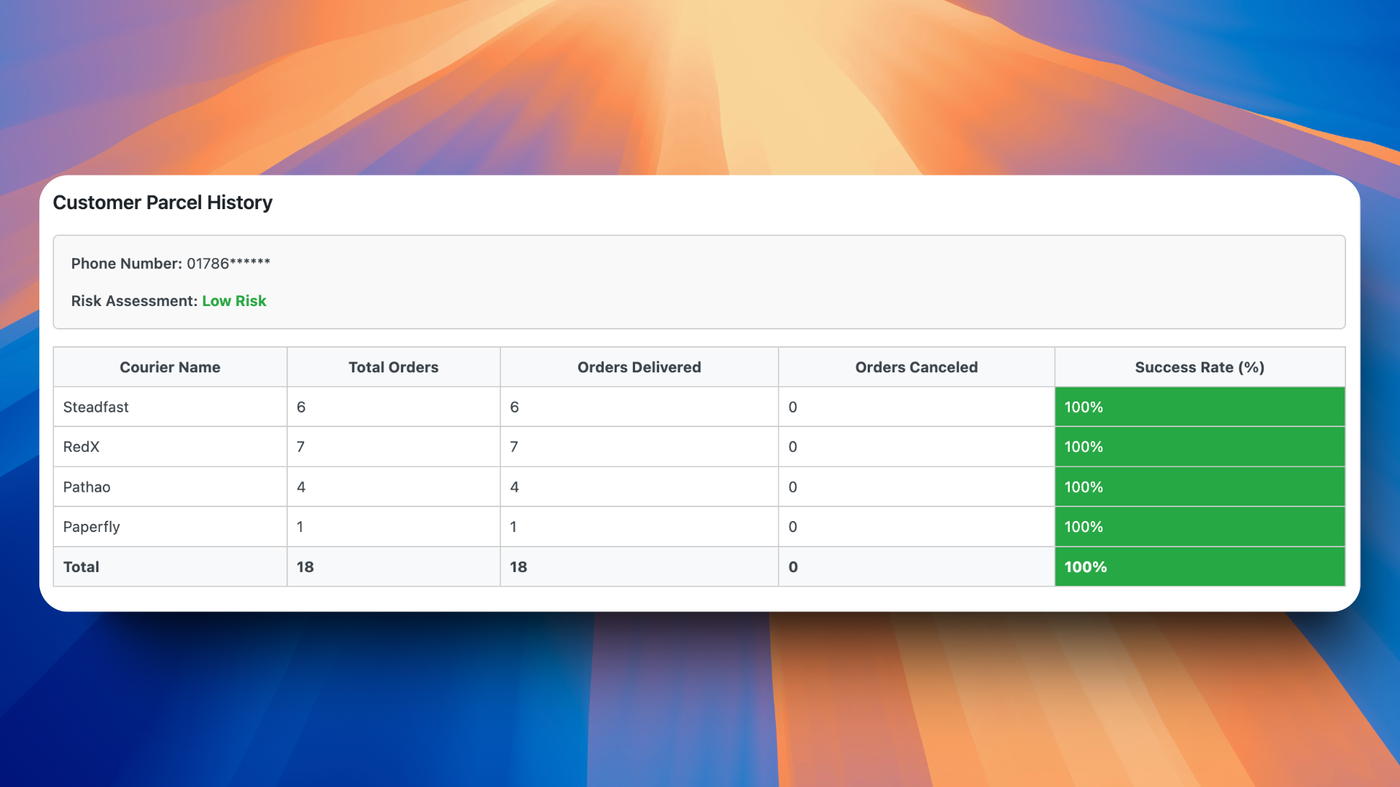Screen dimensions: 1400x787
Task: Select the phone number 01786******
Action: click(x=228, y=264)
